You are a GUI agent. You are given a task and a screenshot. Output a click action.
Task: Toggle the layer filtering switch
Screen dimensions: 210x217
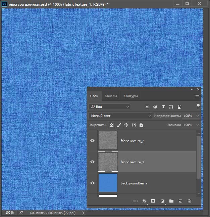click(198, 106)
